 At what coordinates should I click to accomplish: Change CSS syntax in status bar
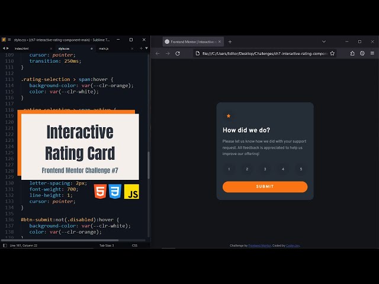[134, 246]
